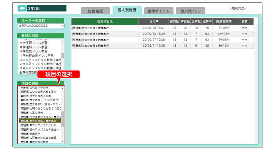Click the <高見沢仁> user name field
This screenshot has width=275, height=151.
coord(243,8)
